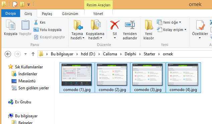Click Starter breadcrumb segment

tap(149, 54)
